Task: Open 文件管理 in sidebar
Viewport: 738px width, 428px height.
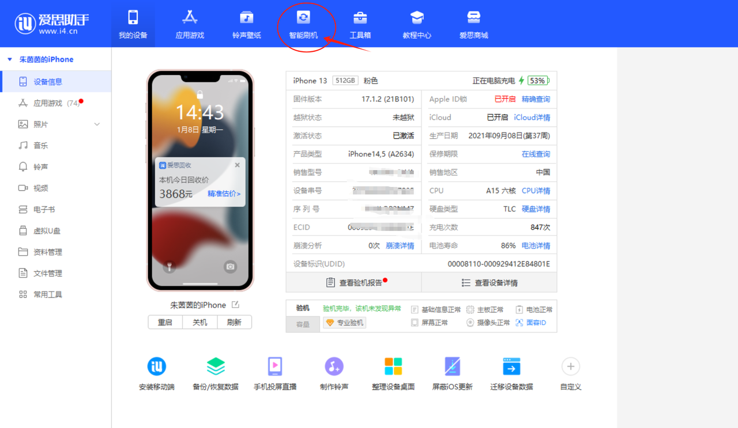Action: [x=55, y=274]
